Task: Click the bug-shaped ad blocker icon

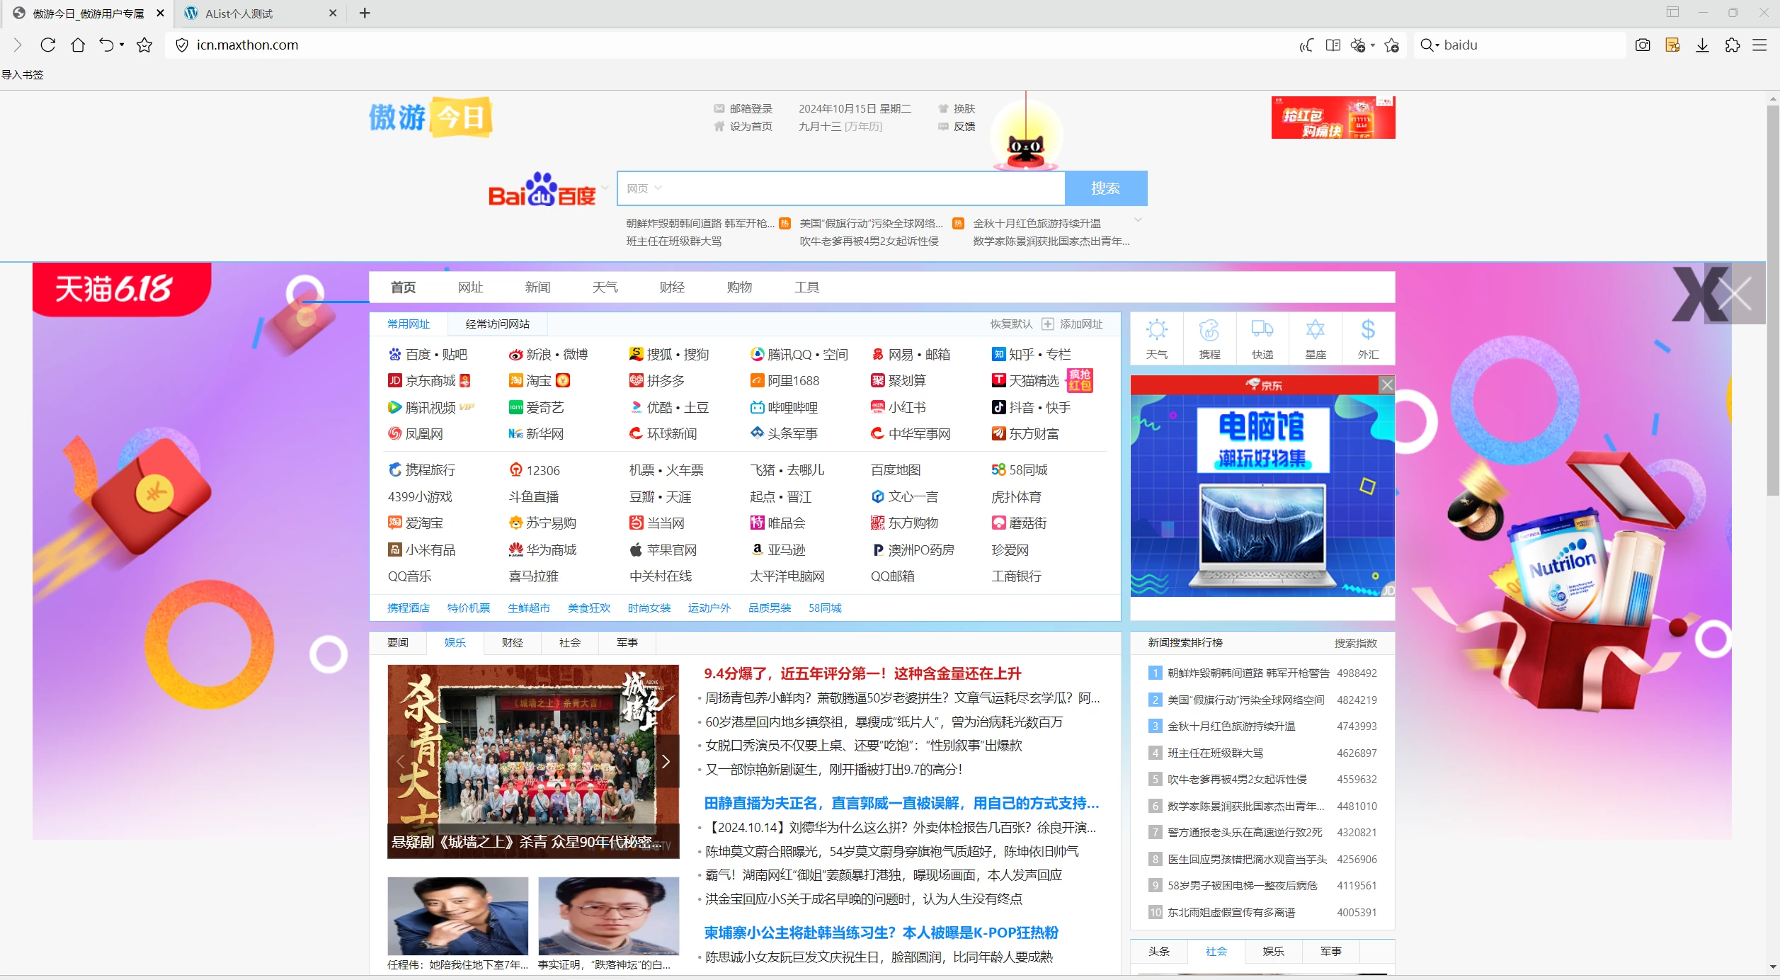Action: (x=1357, y=45)
